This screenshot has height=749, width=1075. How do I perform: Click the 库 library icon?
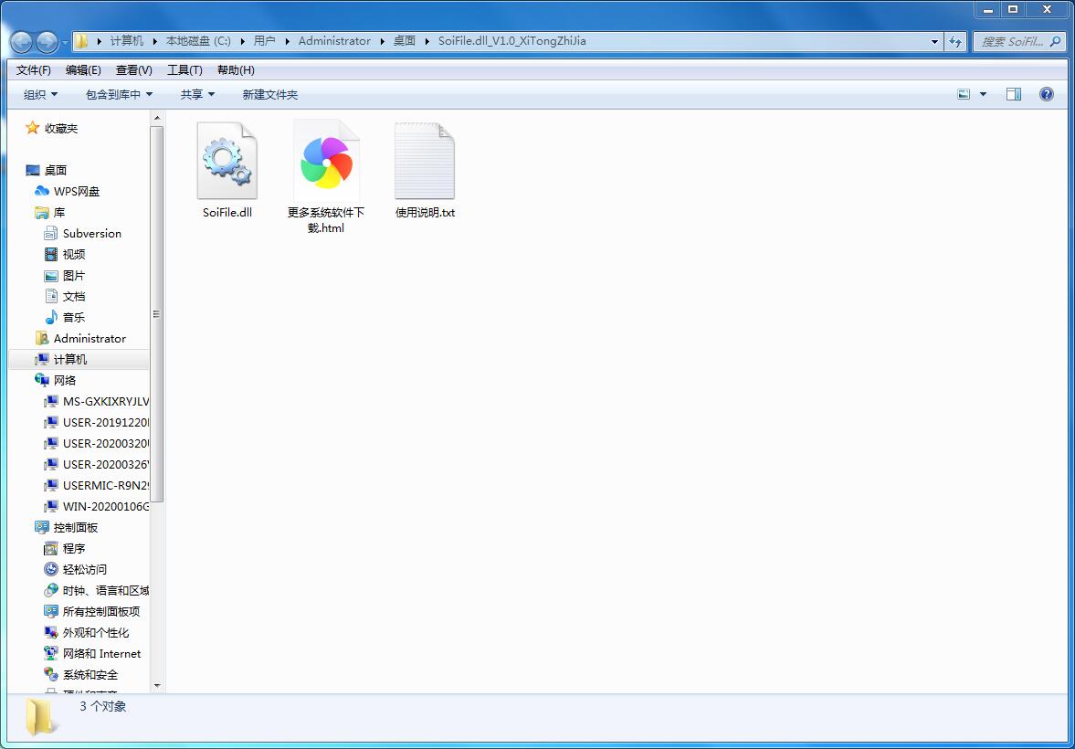coord(42,213)
